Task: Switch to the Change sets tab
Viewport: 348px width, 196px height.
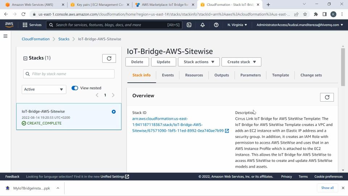Action: click(x=311, y=75)
